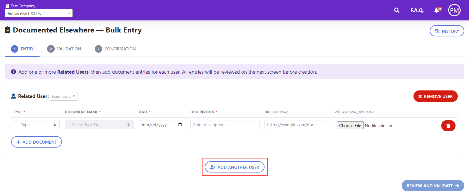Focus the URL https://example.com/doc field

297,125
